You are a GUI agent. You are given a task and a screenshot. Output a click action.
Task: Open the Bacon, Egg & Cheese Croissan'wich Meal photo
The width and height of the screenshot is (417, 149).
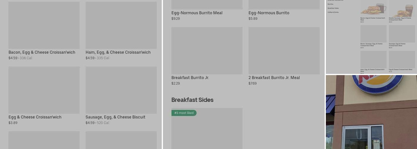pyautogui.click(x=373, y=8)
